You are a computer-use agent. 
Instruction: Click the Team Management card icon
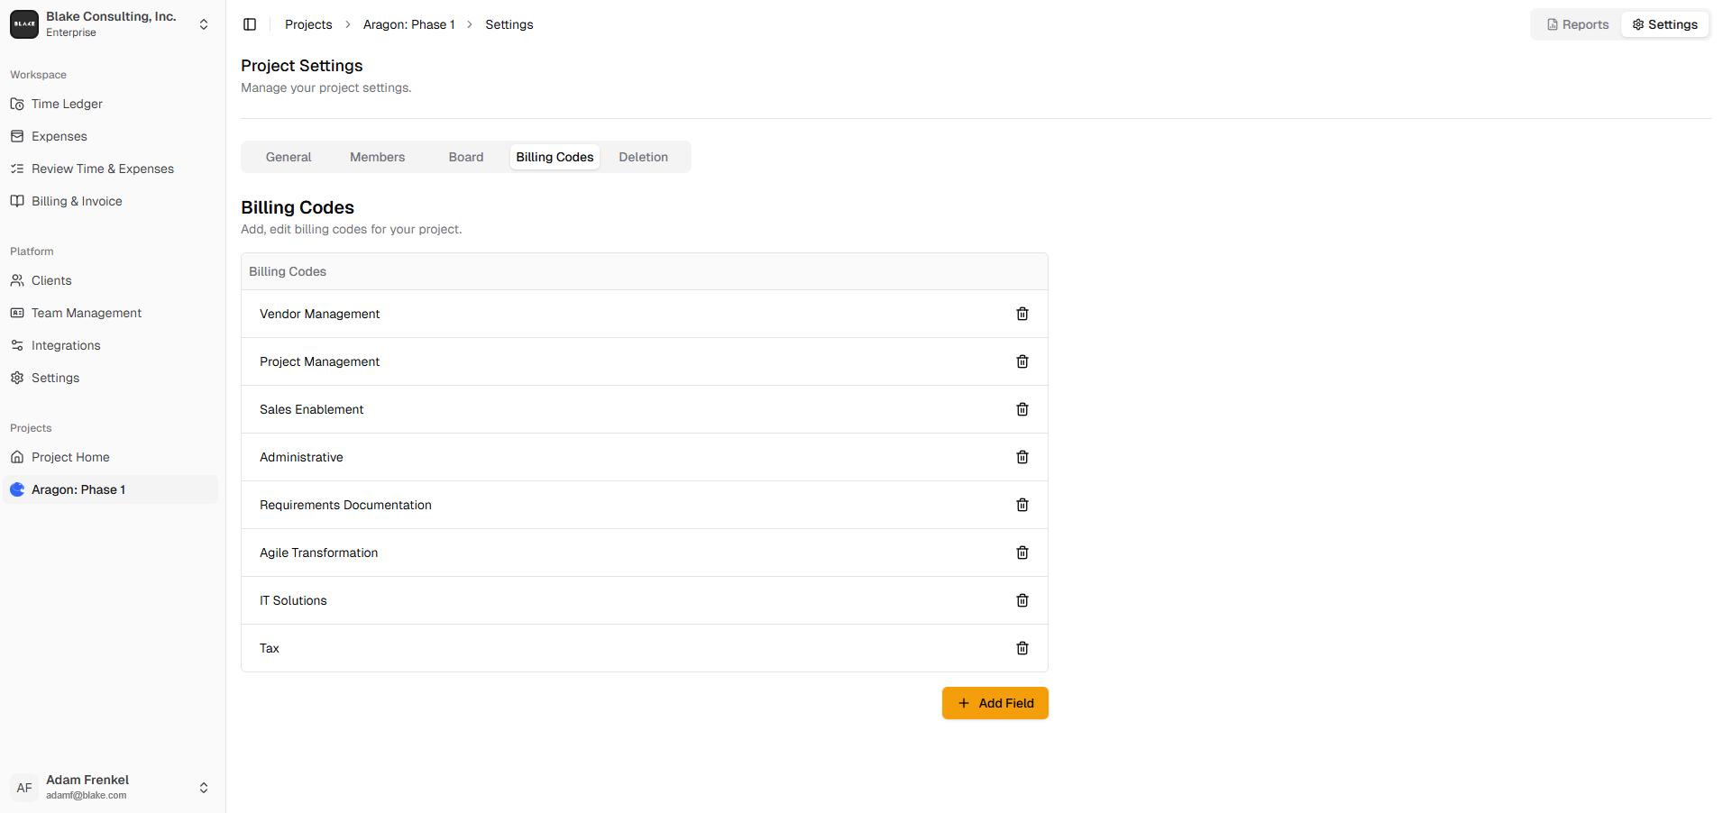[17, 313]
